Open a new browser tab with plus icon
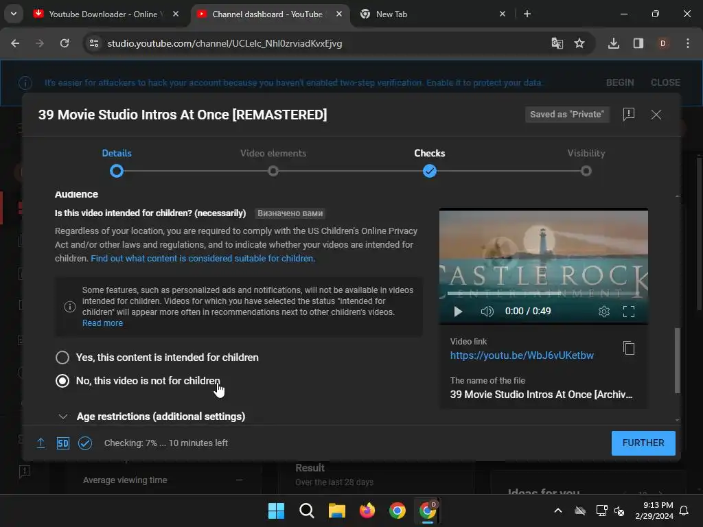The image size is (703, 527). (x=527, y=14)
